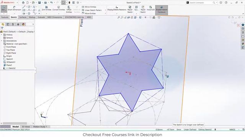Select the PropertyManager tab icon

tap(8, 24)
